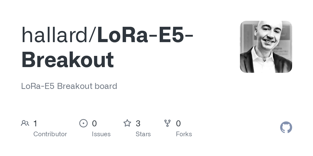Click the 0 count above Forks
The width and height of the screenshot is (313, 156).
point(178,123)
